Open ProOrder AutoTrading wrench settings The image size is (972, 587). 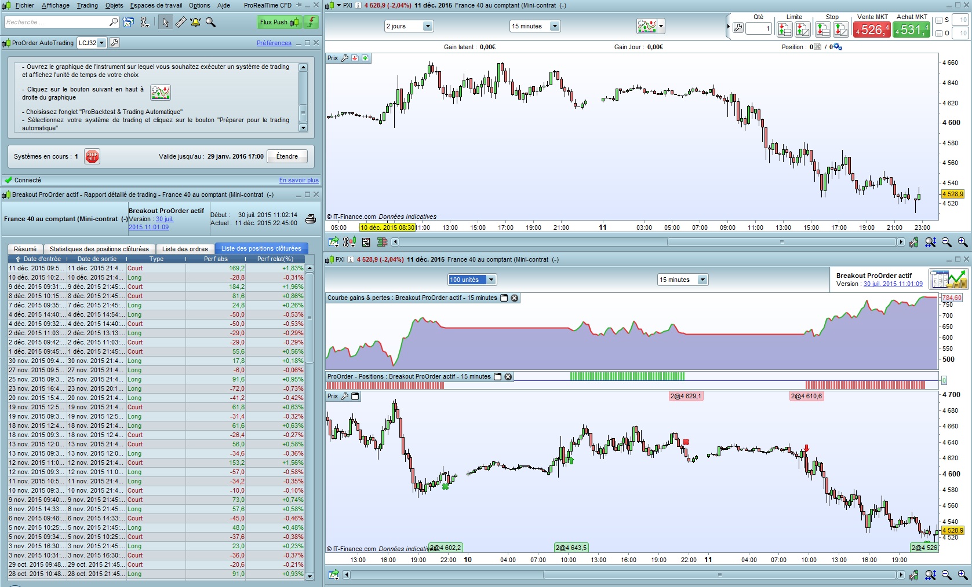(x=114, y=43)
